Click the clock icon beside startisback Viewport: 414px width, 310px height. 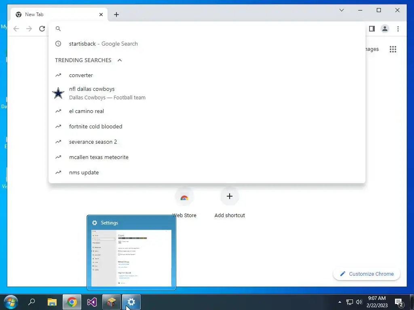tap(58, 44)
